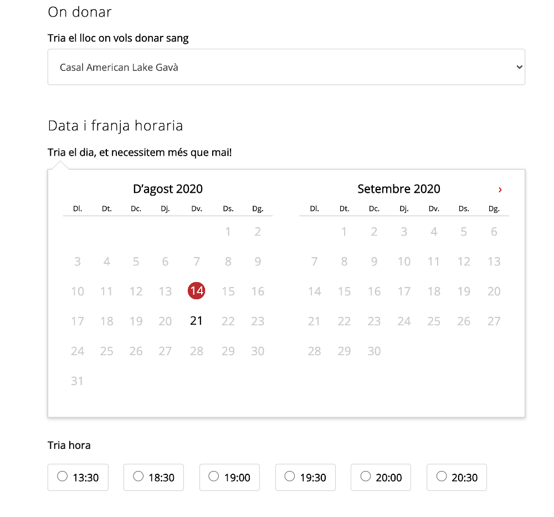
Task: Click the dropdown arrow beside Casal American Lake Gavà
Action: (x=519, y=67)
